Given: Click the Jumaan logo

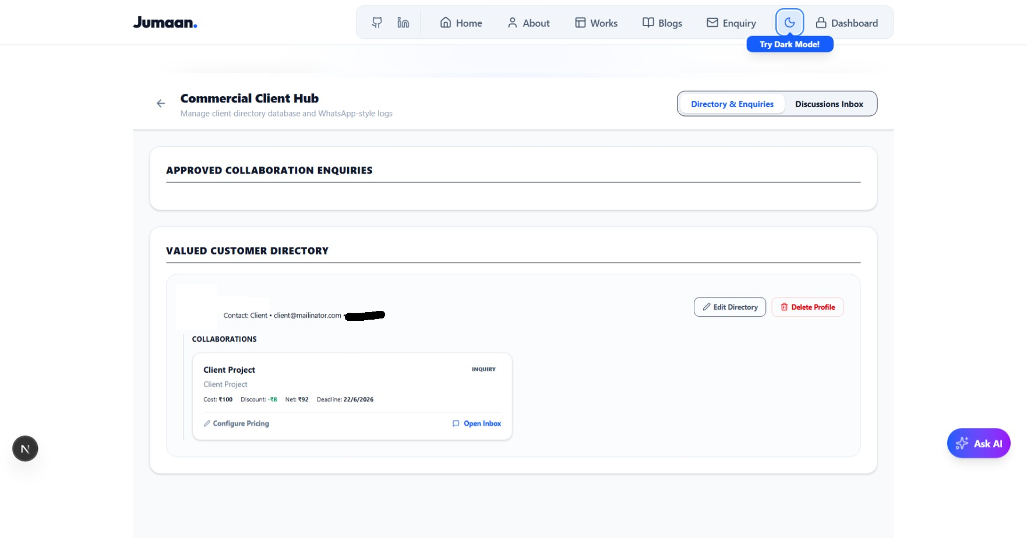Looking at the screenshot, I should coord(165,23).
